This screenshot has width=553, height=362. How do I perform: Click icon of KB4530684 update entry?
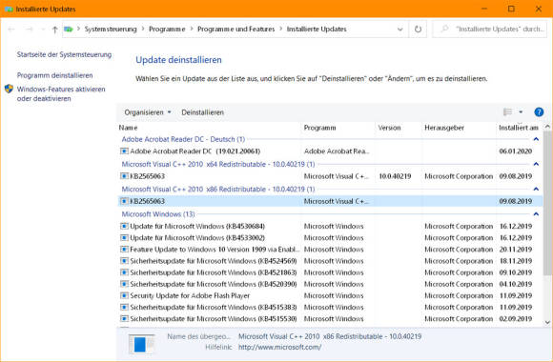(124, 226)
